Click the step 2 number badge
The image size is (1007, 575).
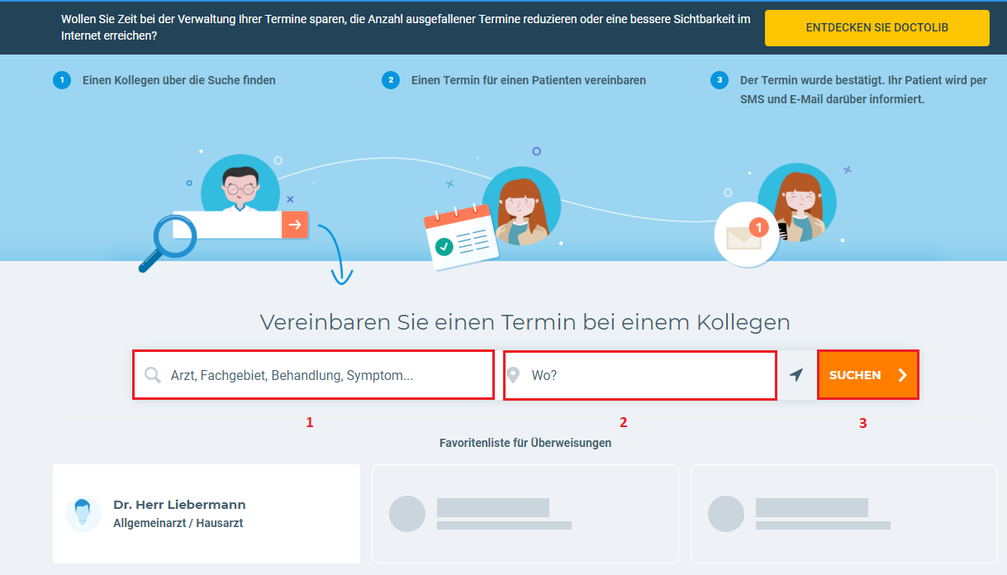(x=390, y=80)
